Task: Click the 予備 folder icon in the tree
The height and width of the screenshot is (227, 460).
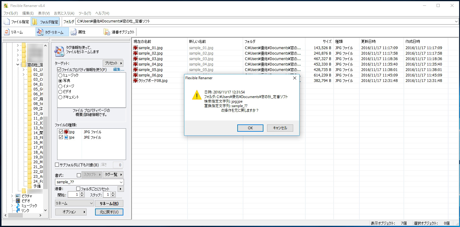Action: (x=30, y=186)
